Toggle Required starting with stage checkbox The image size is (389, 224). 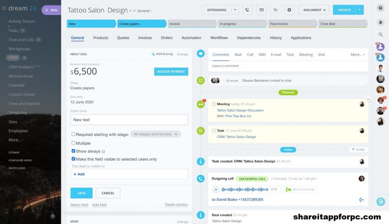click(x=74, y=134)
